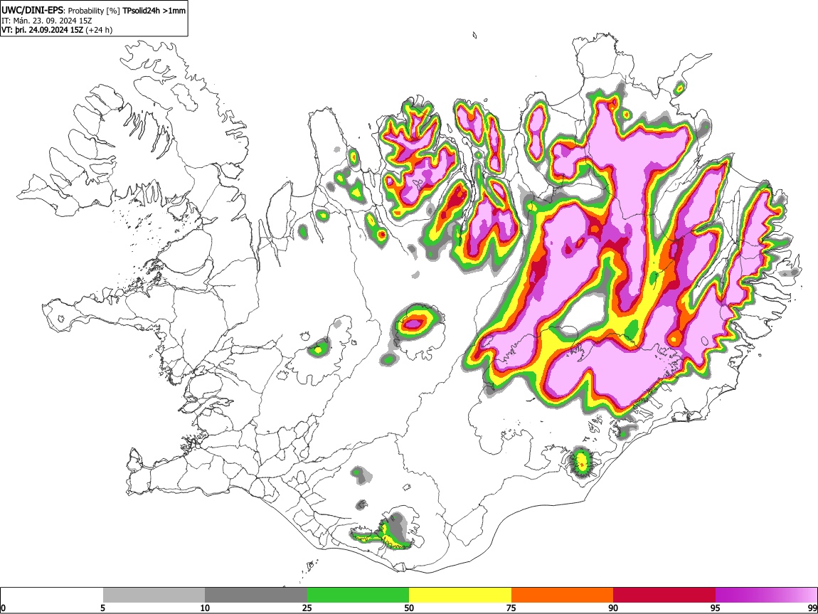Click the '(+24 h)' forecast offset text
The image size is (818, 614).
click(99, 30)
